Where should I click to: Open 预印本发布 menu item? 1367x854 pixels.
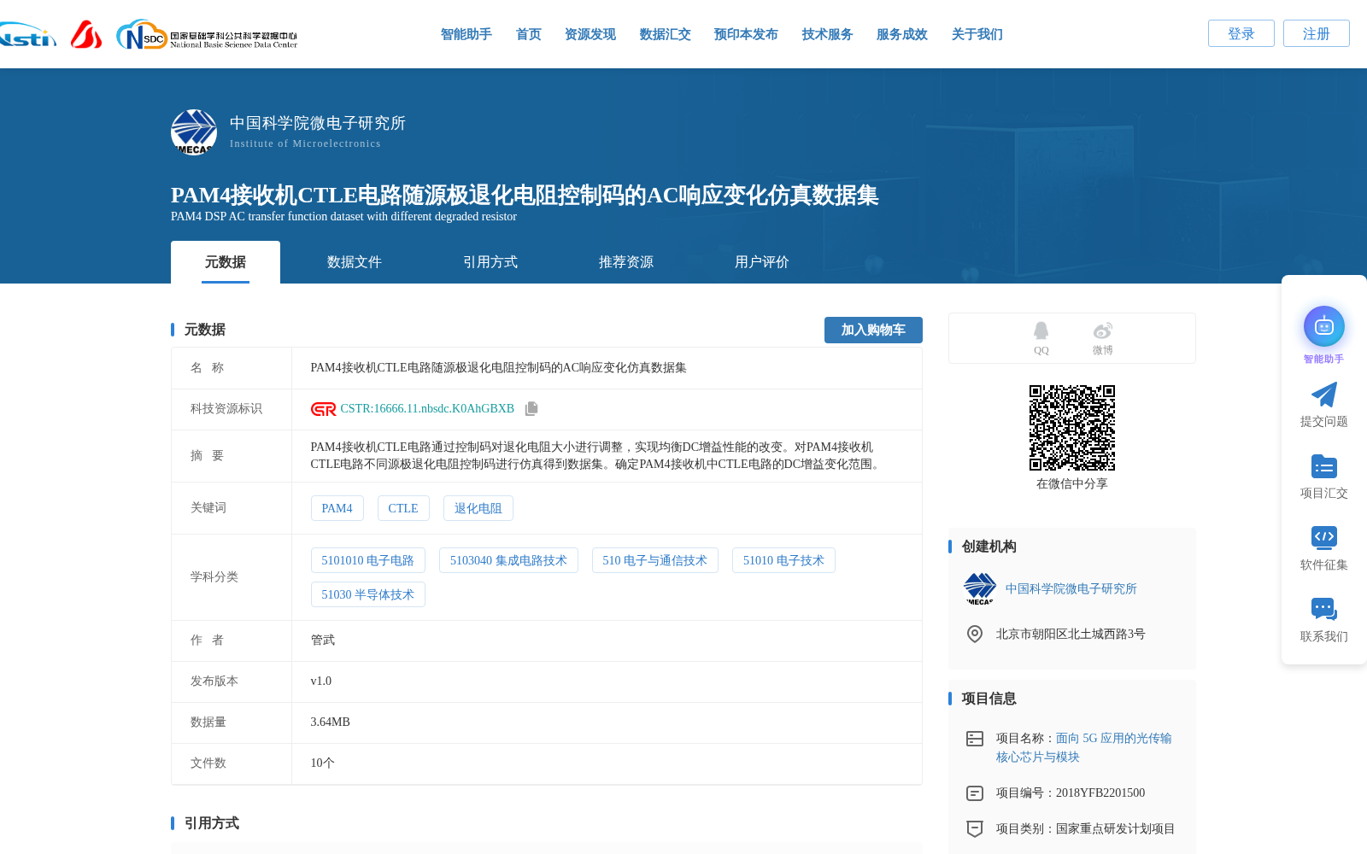tap(746, 34)
